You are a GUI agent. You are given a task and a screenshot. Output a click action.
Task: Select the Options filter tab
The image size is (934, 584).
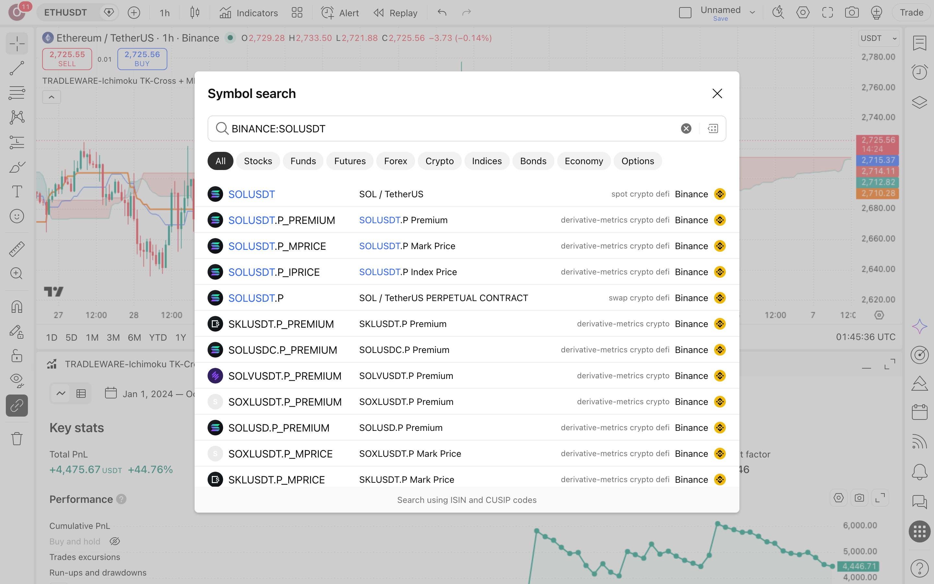click(x=638, y=161)
